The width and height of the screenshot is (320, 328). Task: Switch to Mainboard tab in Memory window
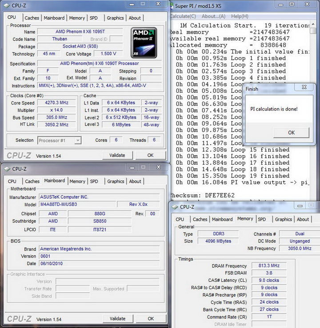tap(222, 219)
